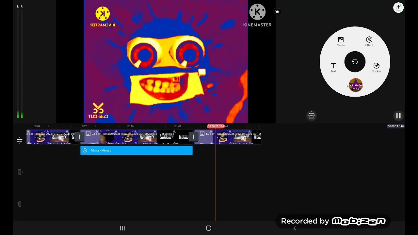Tap the Android back button
418x235 pixels.
tap(295, 228)
